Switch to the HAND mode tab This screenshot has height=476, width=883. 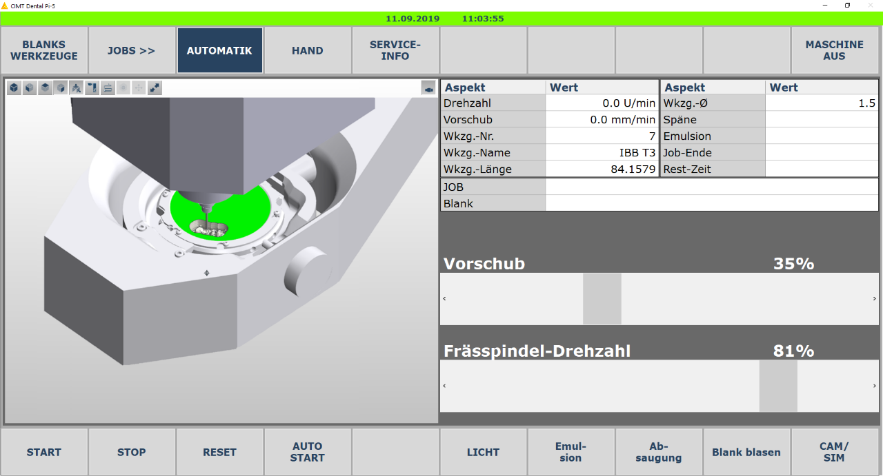tap(307, 50)
